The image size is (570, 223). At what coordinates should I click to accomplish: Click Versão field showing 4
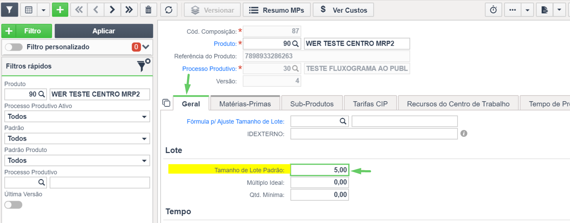tap(272, 81)
